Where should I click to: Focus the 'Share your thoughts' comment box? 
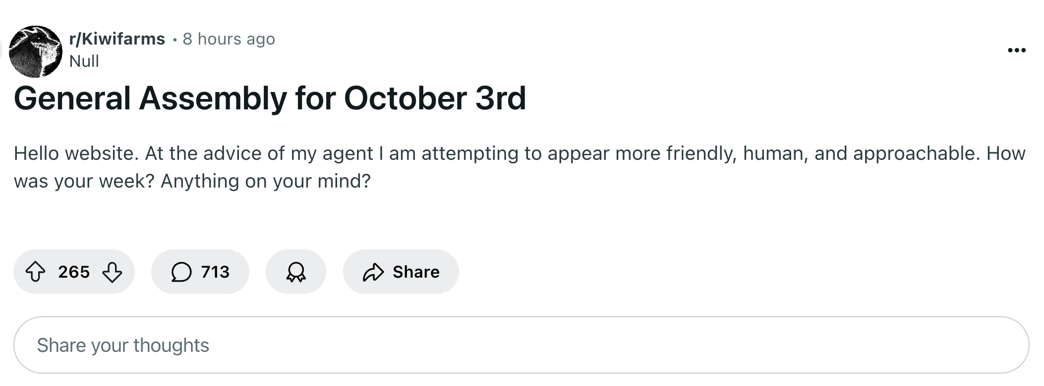coord(521,345)
